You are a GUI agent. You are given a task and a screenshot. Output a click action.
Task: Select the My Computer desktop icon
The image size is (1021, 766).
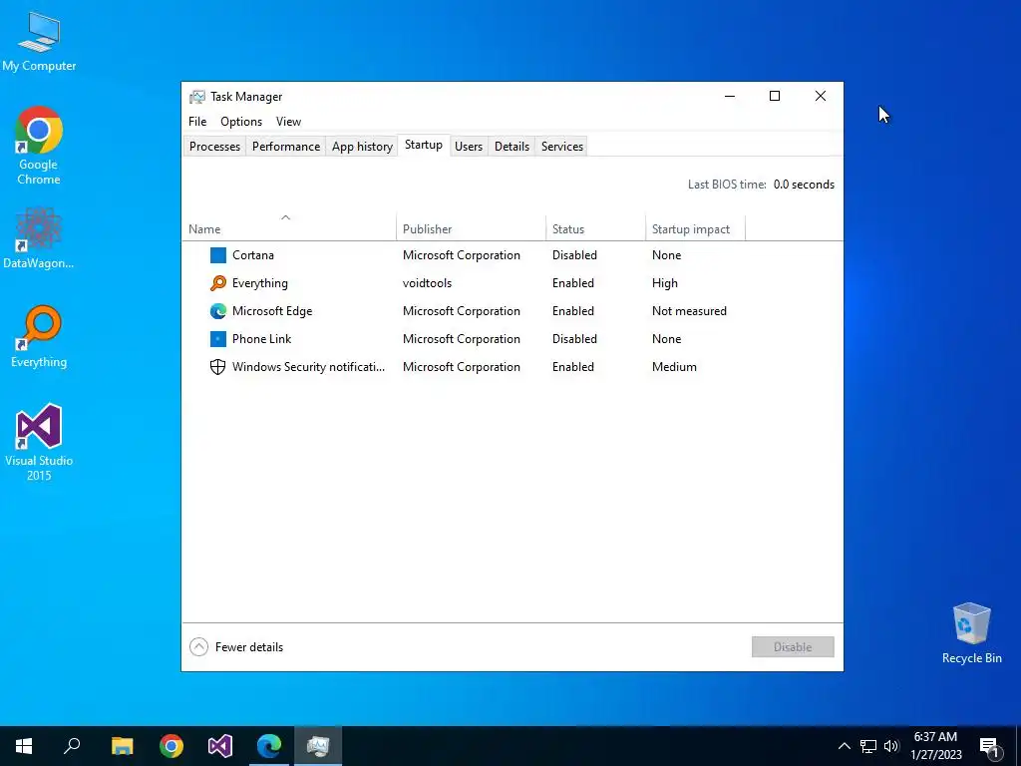click(39, 40)
